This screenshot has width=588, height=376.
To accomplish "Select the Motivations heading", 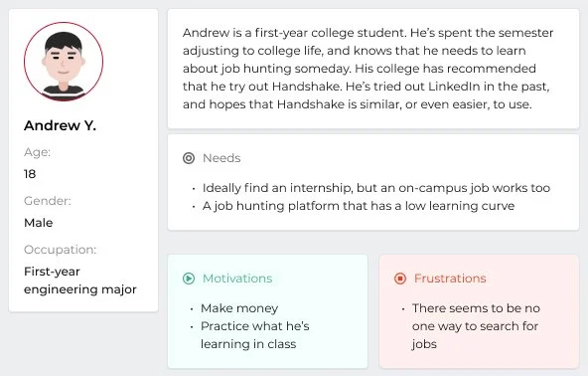I will coord(237,279).
